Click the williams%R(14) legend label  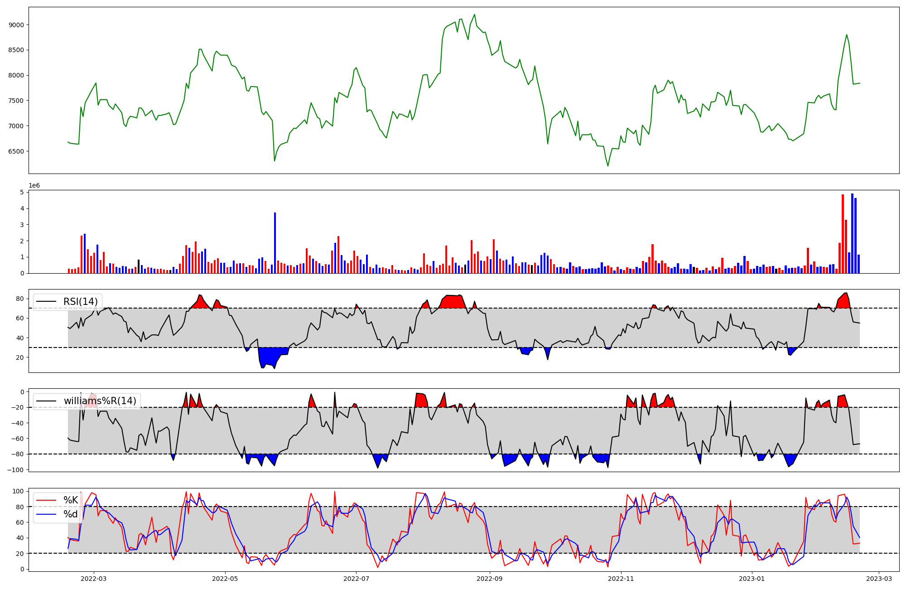100,401
